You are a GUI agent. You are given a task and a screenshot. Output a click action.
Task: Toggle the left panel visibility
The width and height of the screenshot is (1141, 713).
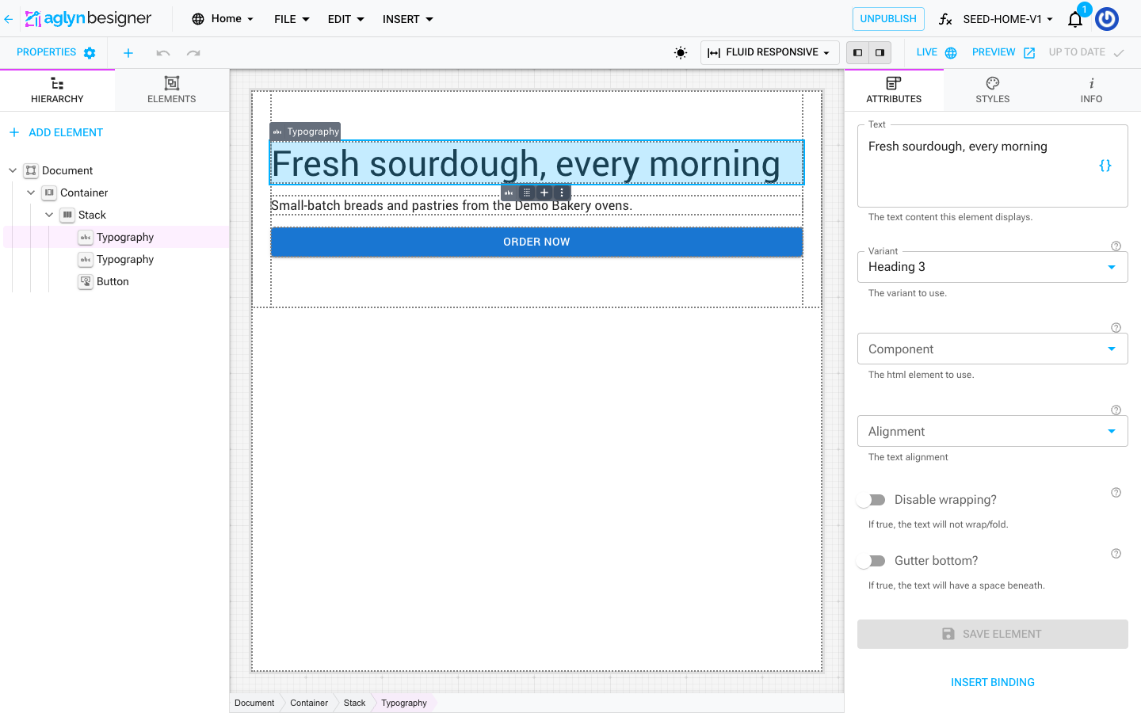(858, 52)
